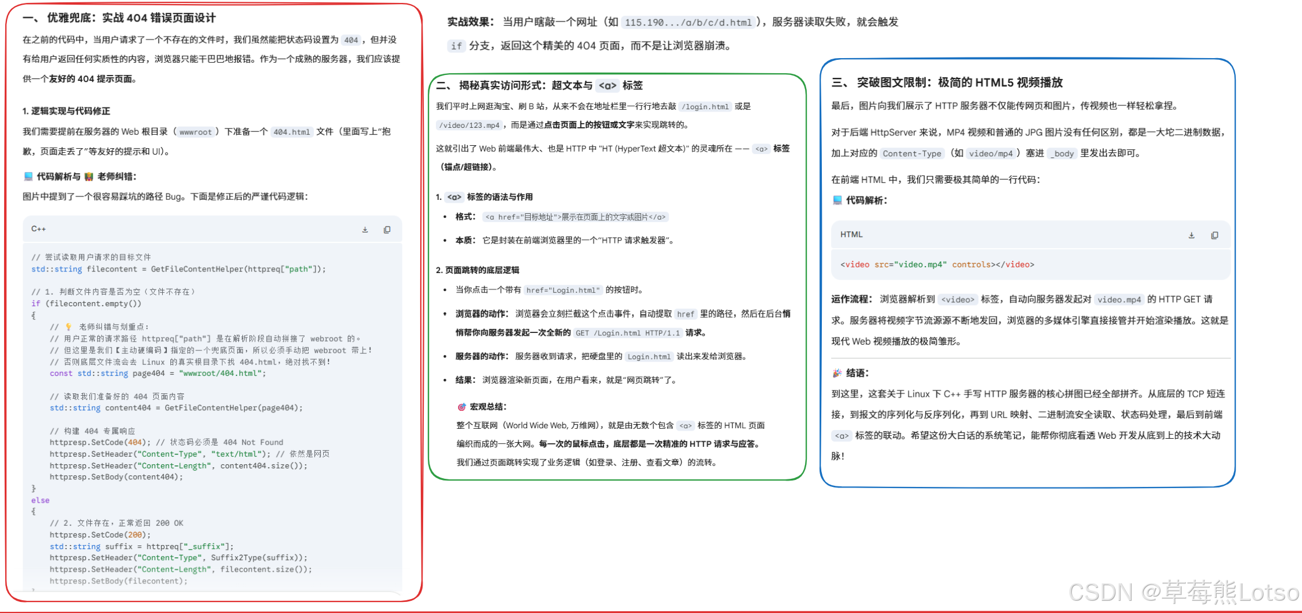Click the Login.html chip in the 服务器的动作 bullet
The width and height of the screenshot is (1302, 613).
649,357
